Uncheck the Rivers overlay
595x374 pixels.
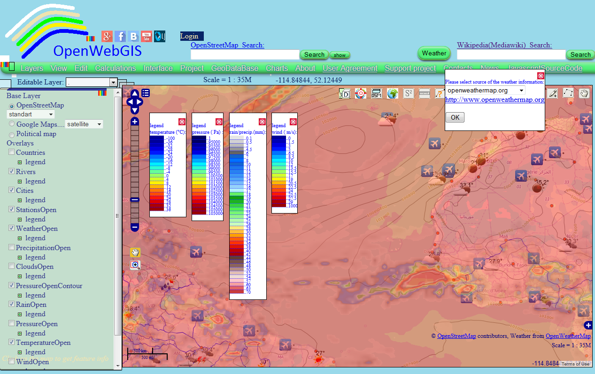(11, 171)
